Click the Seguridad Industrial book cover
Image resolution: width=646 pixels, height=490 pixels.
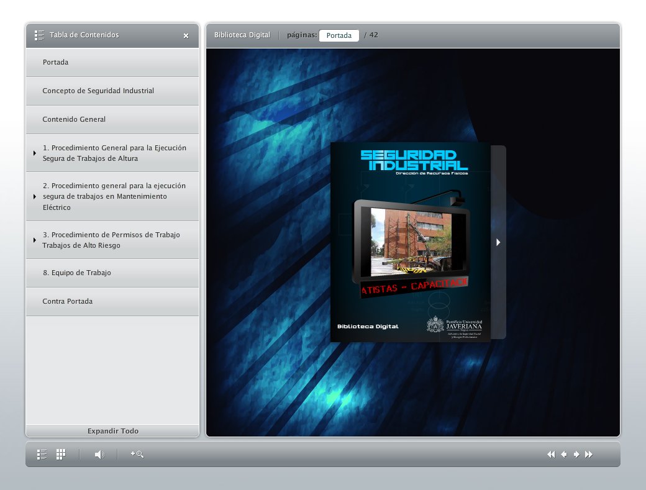(410, 243)
